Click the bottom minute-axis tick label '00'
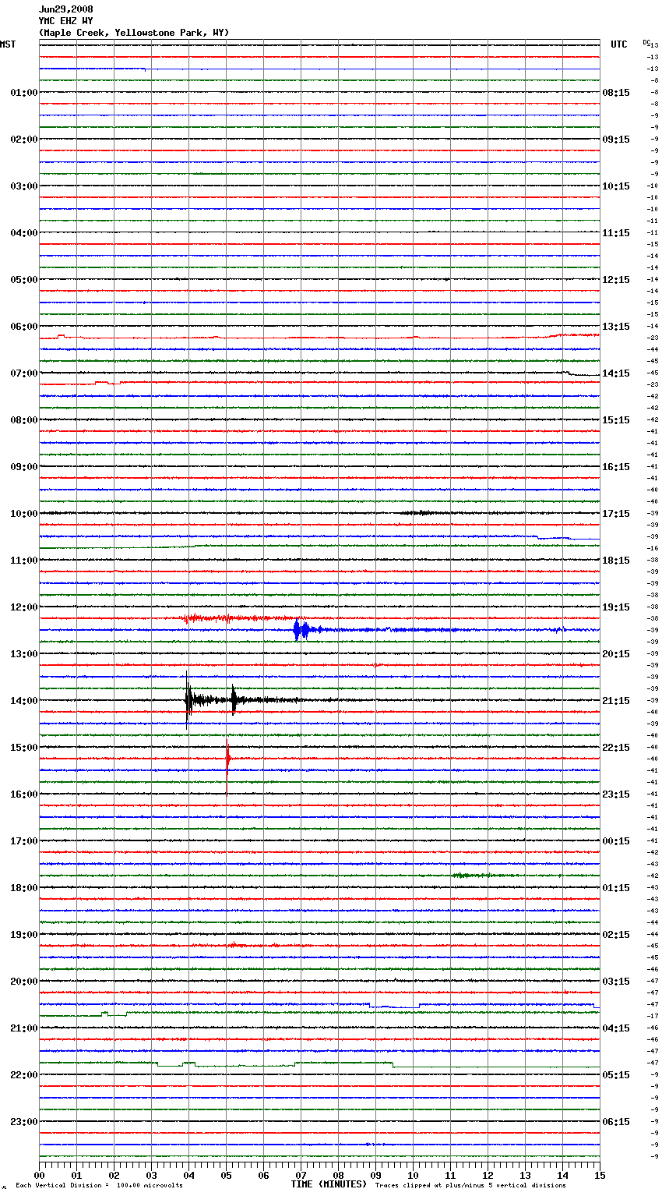This screenshot has height=1196, width=662. 39,1175
